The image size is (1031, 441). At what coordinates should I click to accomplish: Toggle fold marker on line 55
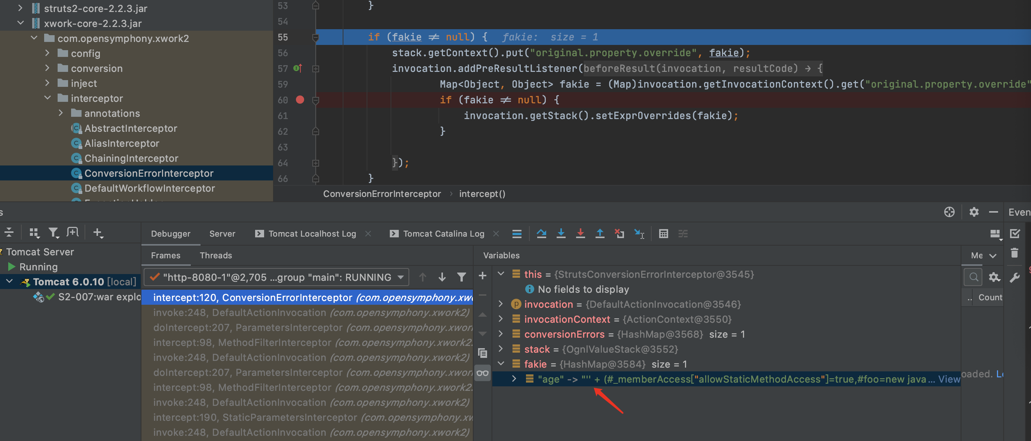(315, 37)
